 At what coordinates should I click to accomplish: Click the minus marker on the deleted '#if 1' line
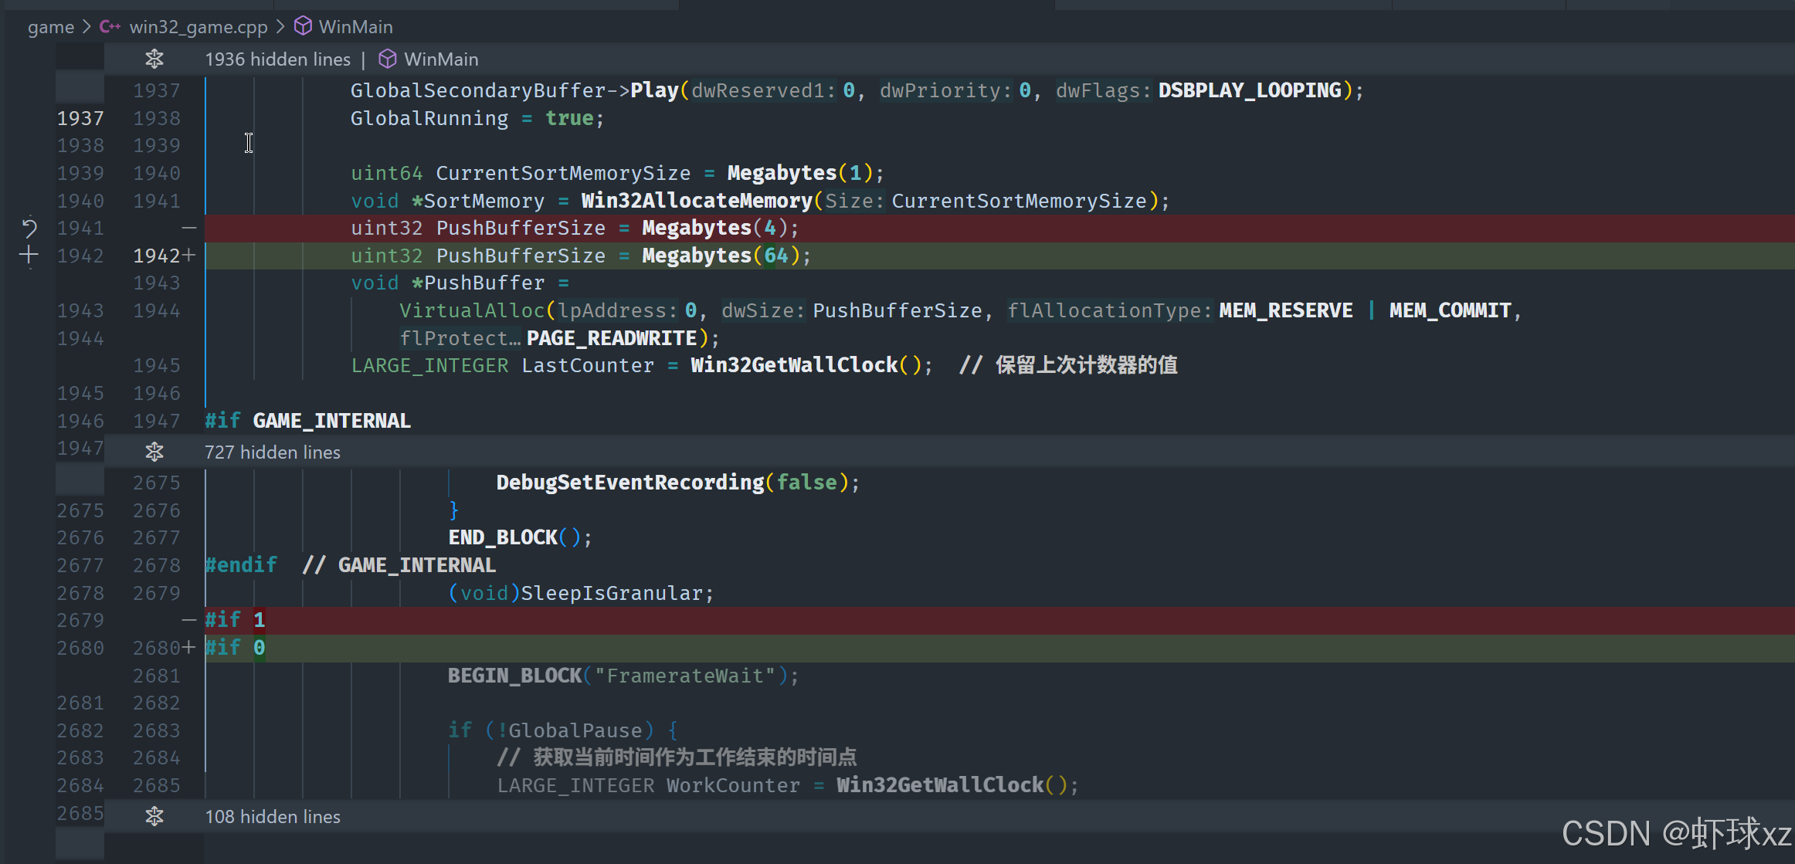[188, 620]
